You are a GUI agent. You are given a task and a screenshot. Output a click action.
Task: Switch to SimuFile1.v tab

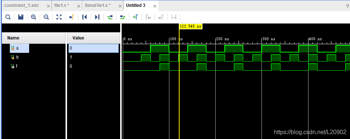[x=98, y=5]
